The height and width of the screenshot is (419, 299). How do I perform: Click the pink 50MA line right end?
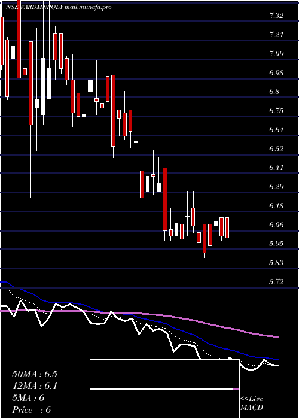click(x=277, y=337)
